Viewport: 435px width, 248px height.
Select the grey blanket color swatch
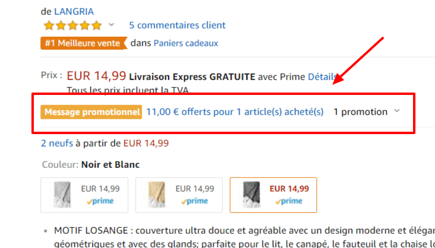86,195
